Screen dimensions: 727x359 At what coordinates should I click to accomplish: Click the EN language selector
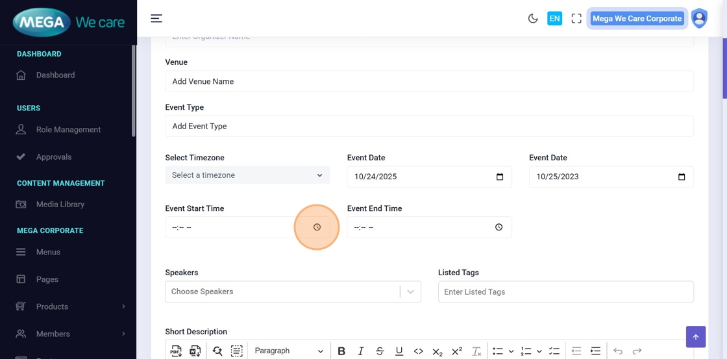[554, 18]
